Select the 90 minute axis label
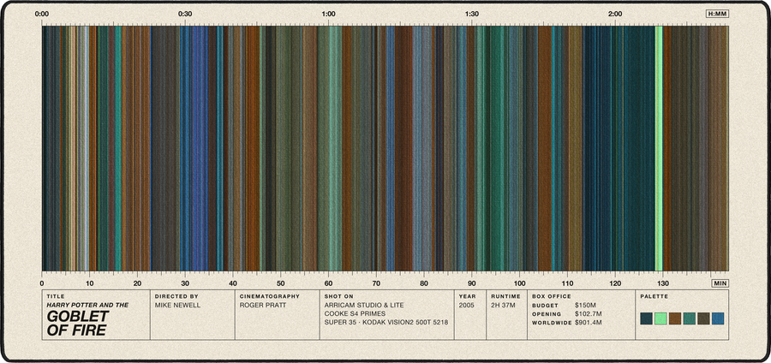 (471, 283)
